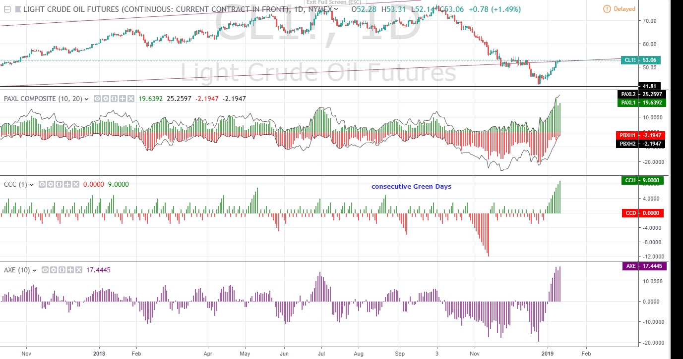
Task: Click the AXE 17.4445 purple axis label
Action: pyautogui.click(x=645, y=266)
